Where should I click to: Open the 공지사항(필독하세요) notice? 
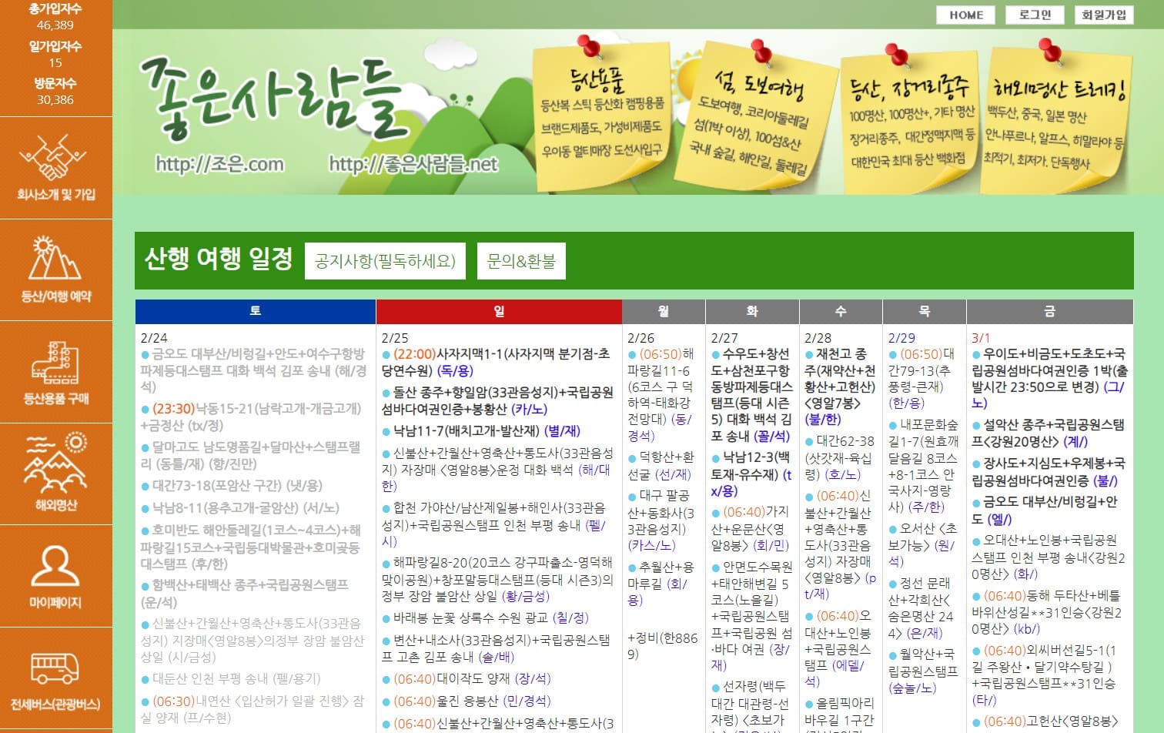point(385,261)
